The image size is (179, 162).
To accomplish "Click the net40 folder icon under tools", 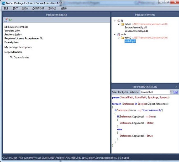I will click(122, 38).
